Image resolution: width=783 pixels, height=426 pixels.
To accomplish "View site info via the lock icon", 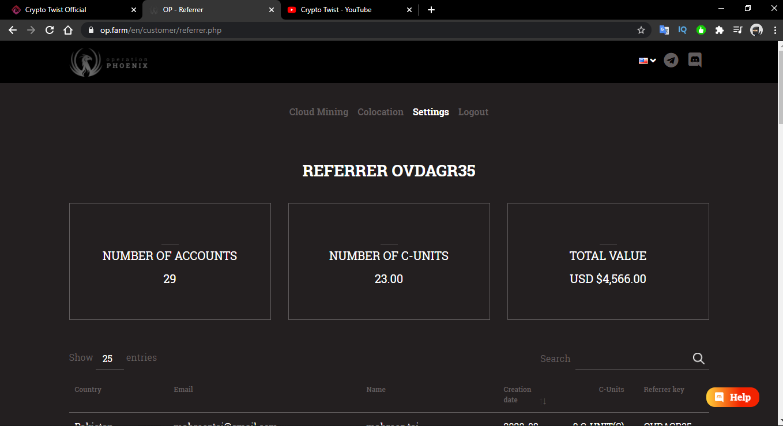I will pos(91,30).
